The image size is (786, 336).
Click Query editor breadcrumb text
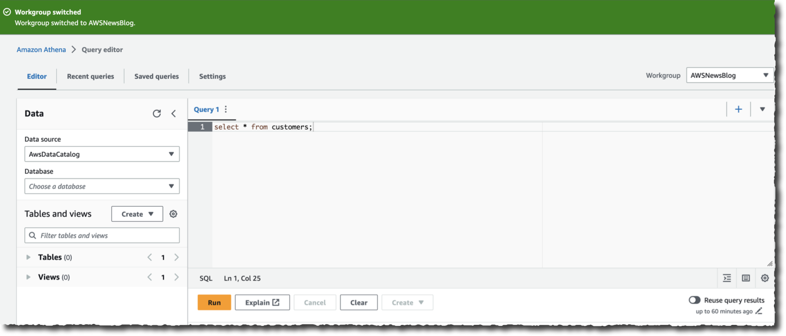(102, 49)
